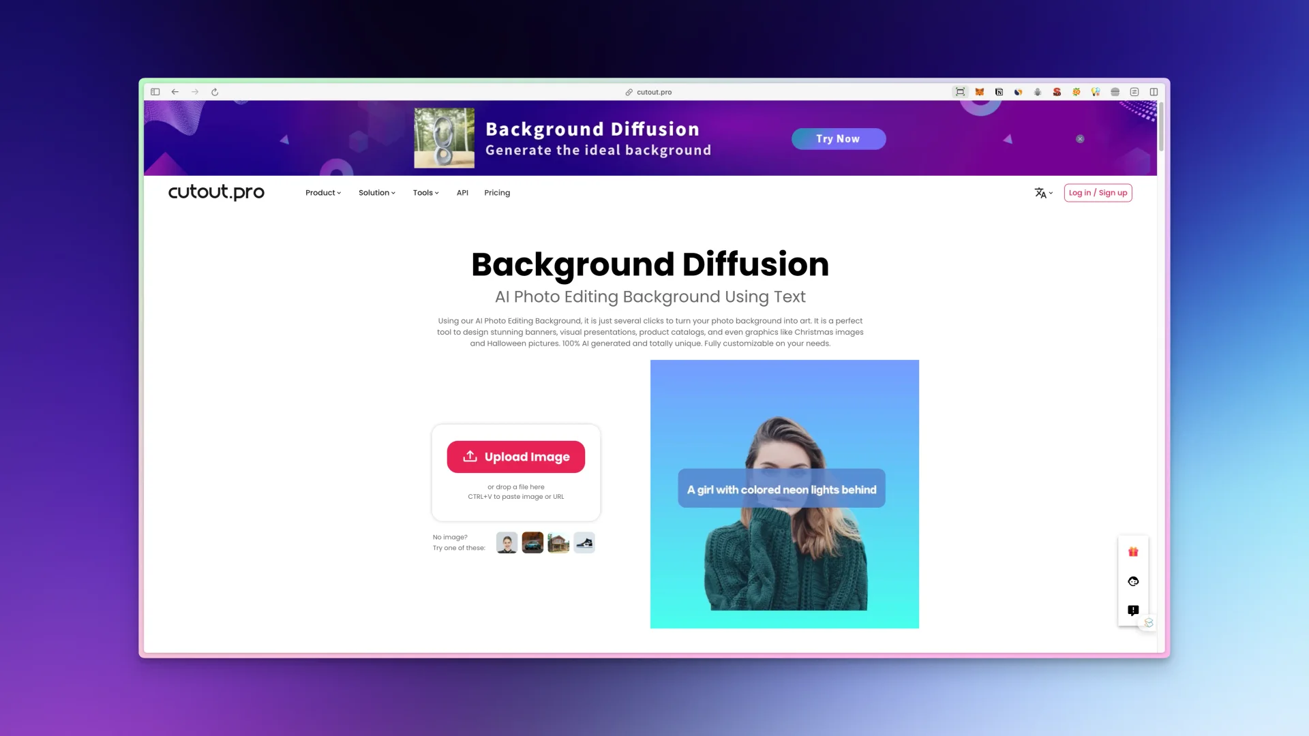This screenshot has height=736, width=1309.
Task: Click the feedback exclamation bubble icon
Action: [x=1133, y=611]
